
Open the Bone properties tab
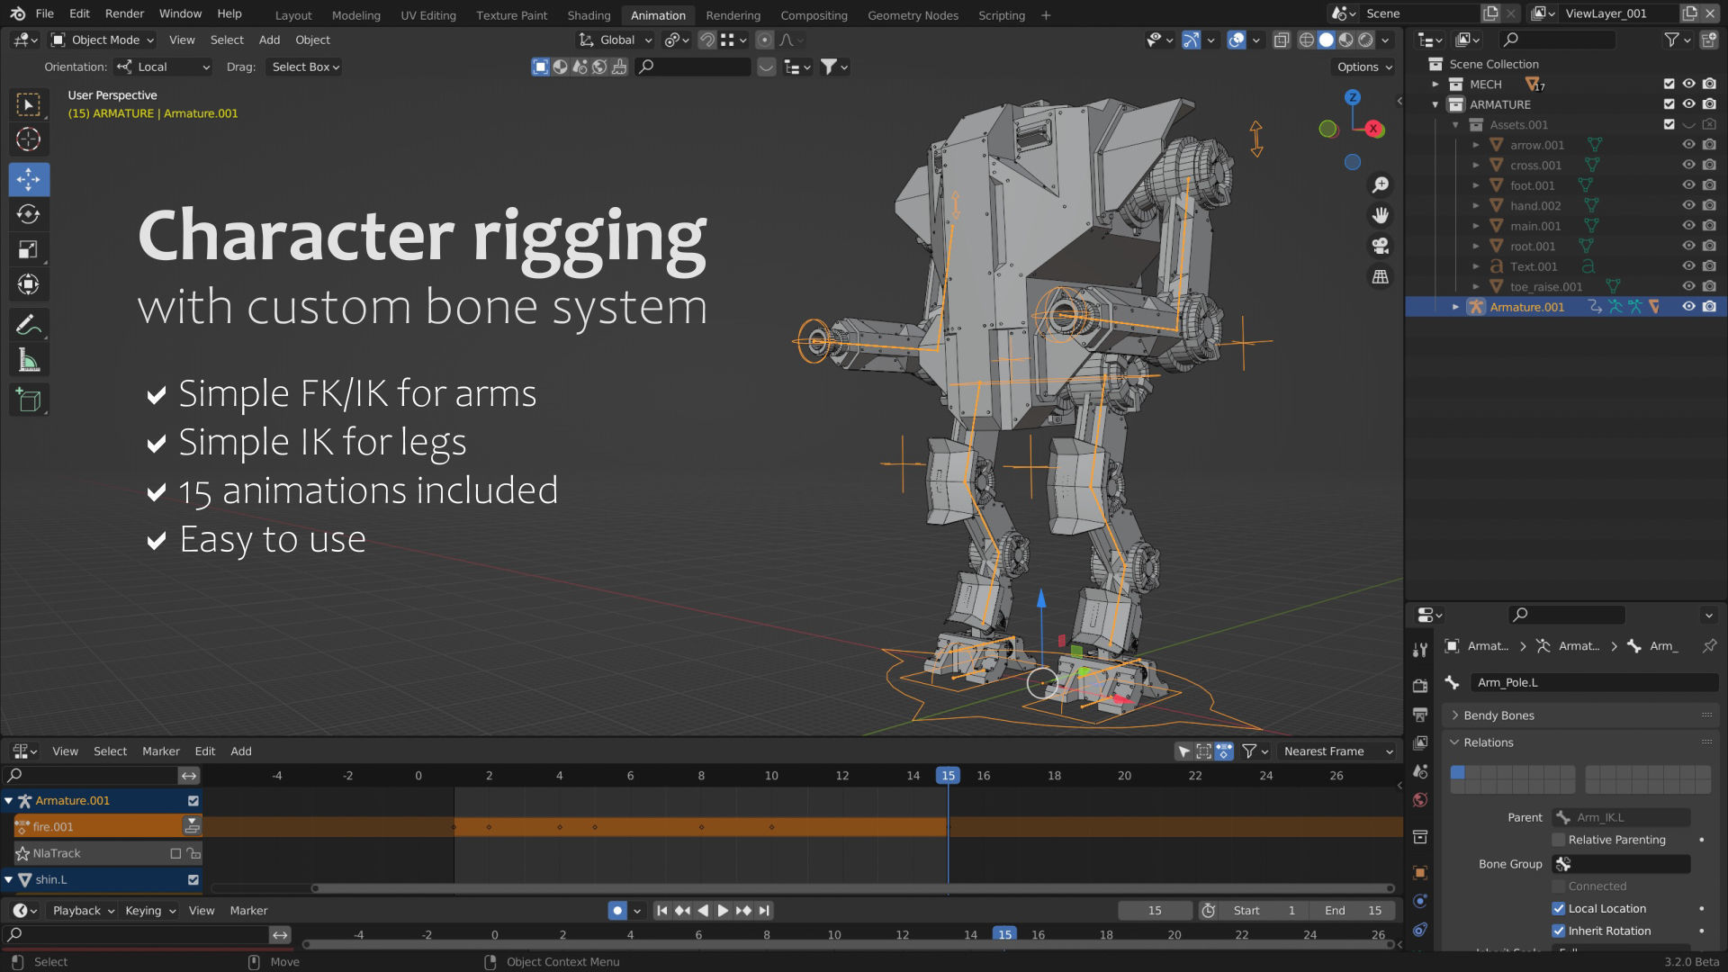pos(1420,929)
